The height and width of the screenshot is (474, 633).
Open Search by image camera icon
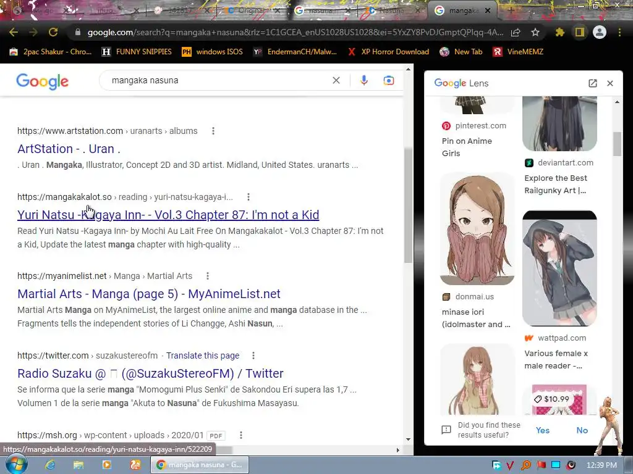[388, 80]
